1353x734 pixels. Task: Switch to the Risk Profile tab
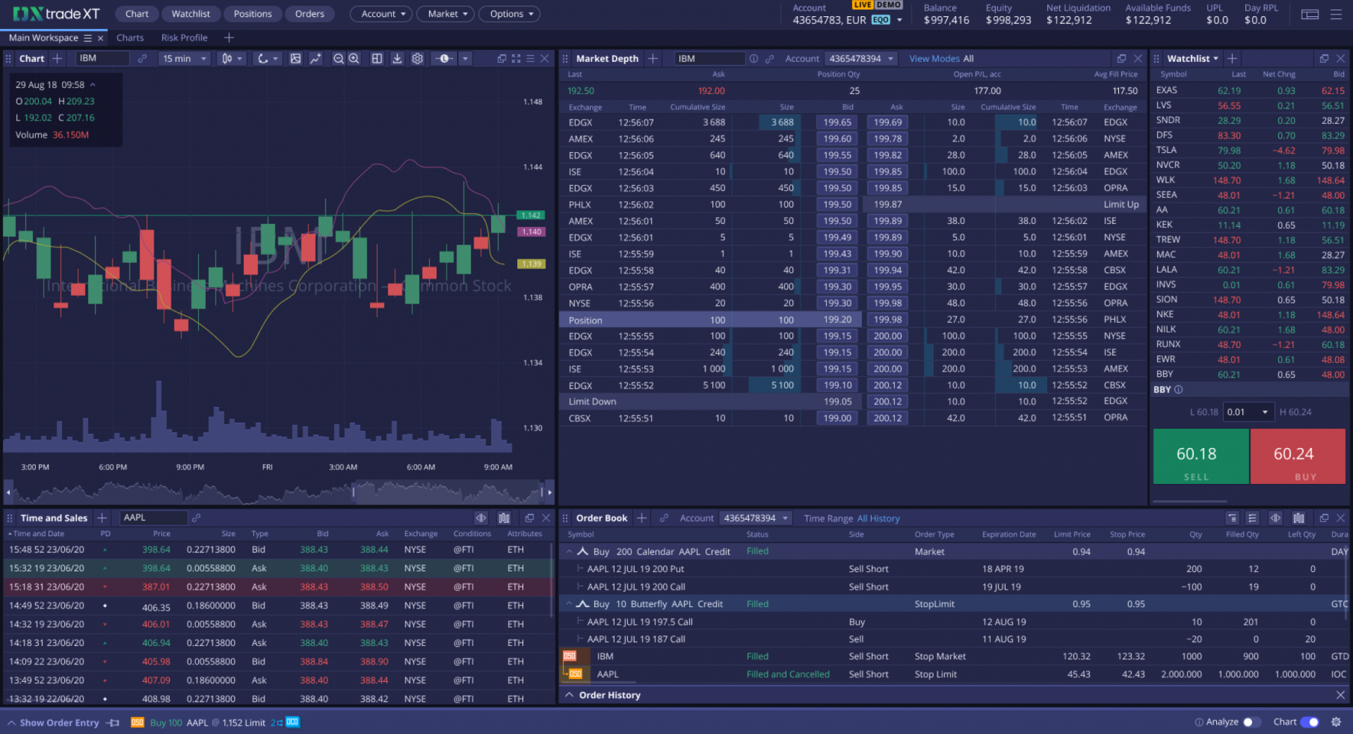(184, 37)
